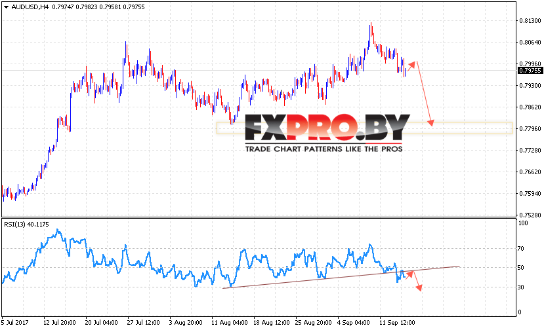Click the current price tag 0.79755
Image resolution: width=544 pixels, height=330 pixels.
click(530, 71)
